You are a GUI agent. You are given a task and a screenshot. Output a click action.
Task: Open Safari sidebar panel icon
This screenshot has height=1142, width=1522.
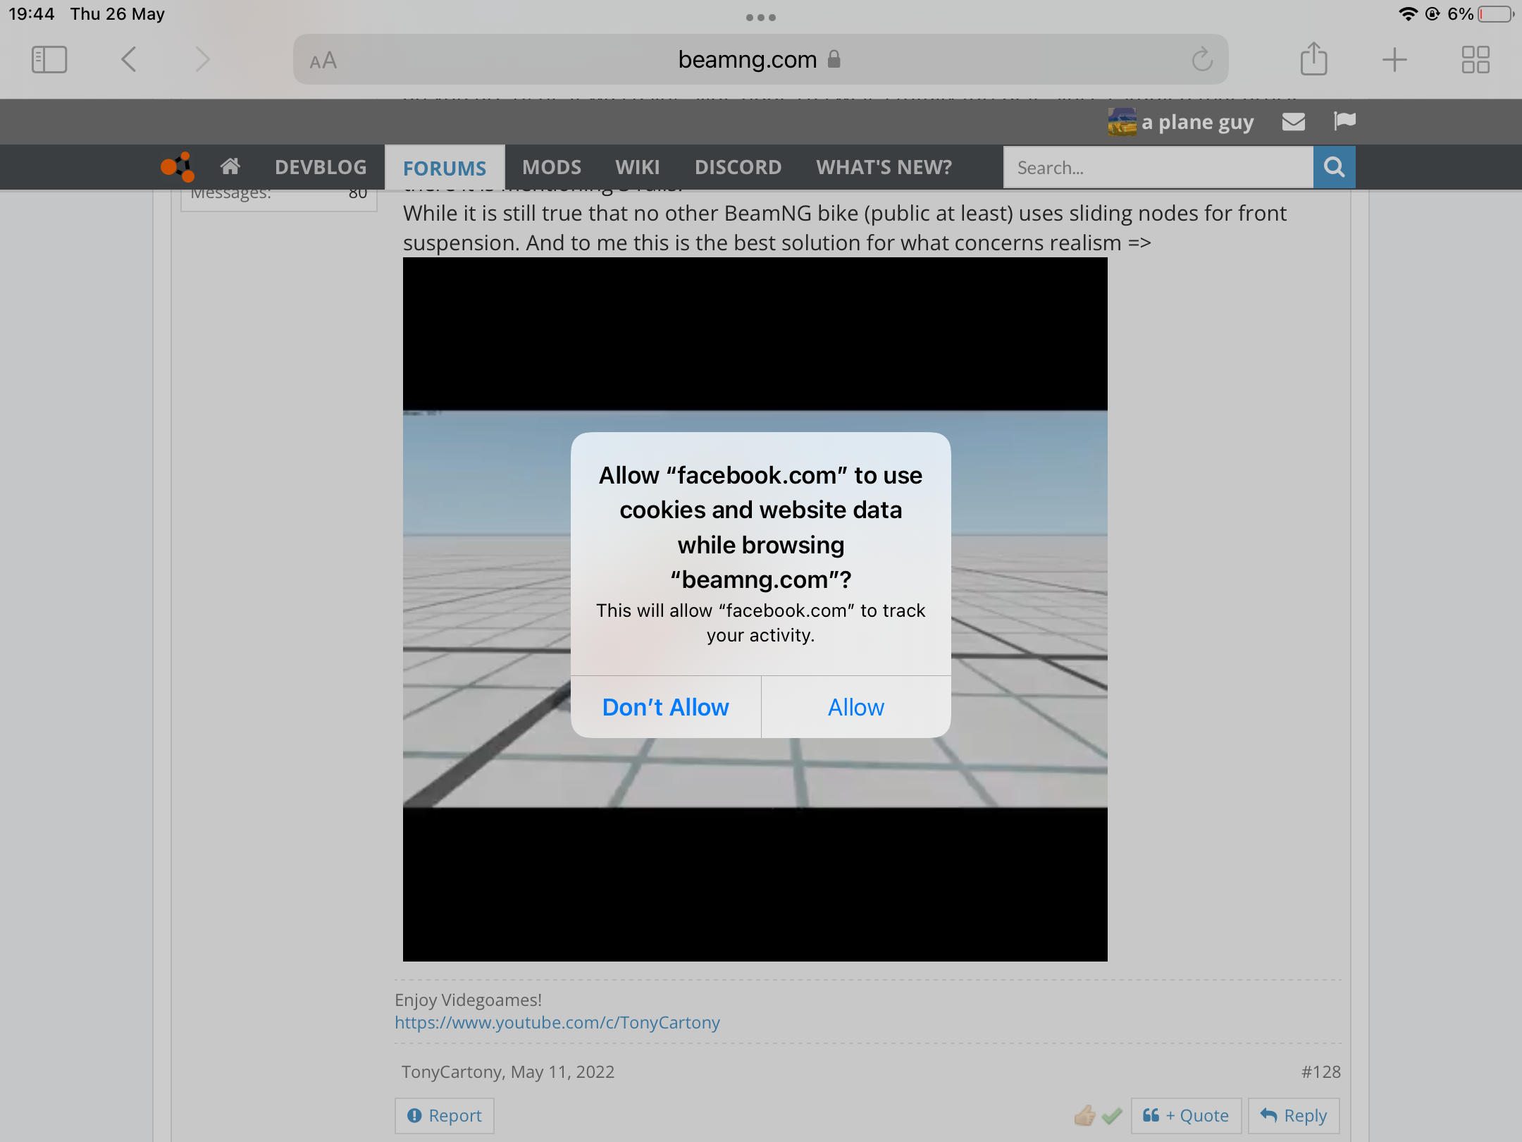49,60
